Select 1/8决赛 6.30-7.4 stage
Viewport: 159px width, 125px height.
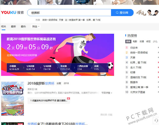pos(30,68)
